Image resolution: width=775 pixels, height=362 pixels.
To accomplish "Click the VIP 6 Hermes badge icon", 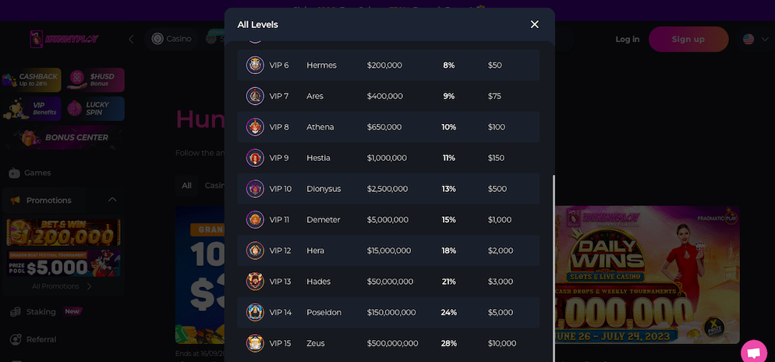I will 255,66.
